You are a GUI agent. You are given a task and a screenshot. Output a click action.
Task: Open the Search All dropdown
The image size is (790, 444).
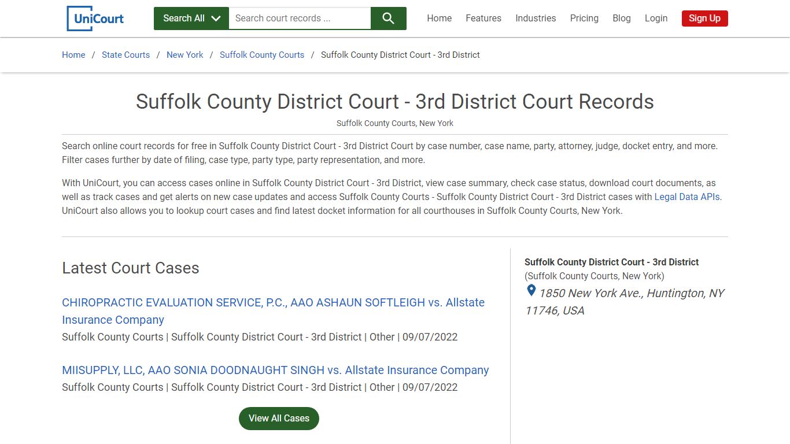point(191,18)
